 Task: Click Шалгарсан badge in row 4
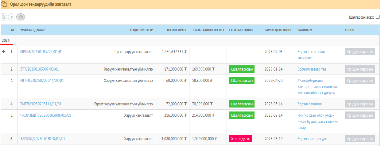(x=242, y=104)
